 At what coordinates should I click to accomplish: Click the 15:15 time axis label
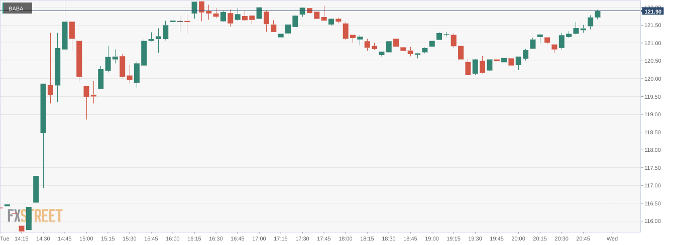tap(108, 238)
